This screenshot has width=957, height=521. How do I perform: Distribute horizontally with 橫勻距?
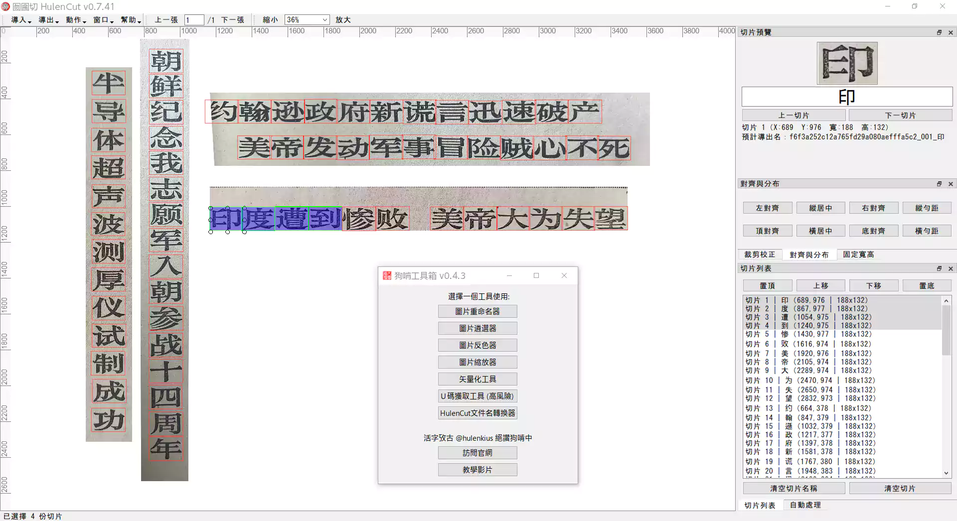(927, 231)
